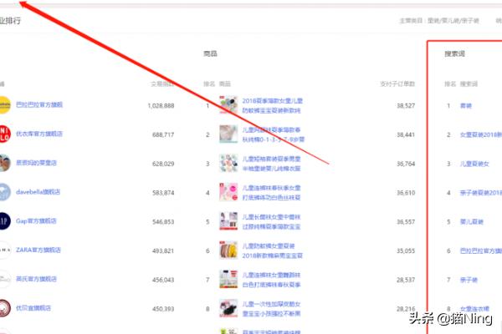Click rank 4 search term 亲子装夏装
This screenshot has width=502, height=334.
[481, 193]
